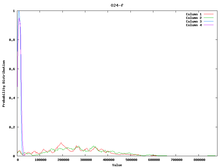
Task: Click the green Column 2 legend line
Action: point(209,18)
